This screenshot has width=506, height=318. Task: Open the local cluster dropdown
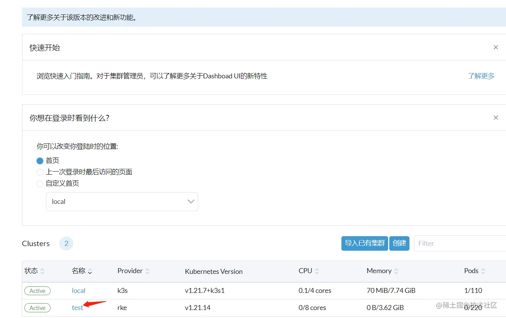(x=122, y=202)
